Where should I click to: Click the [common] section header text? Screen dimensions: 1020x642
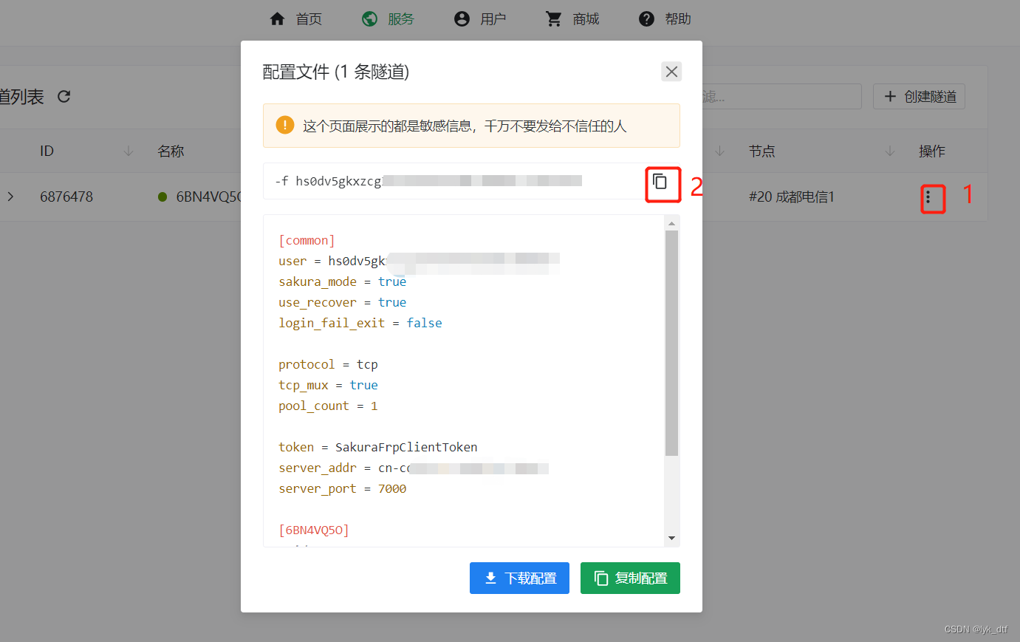(307, 240)
